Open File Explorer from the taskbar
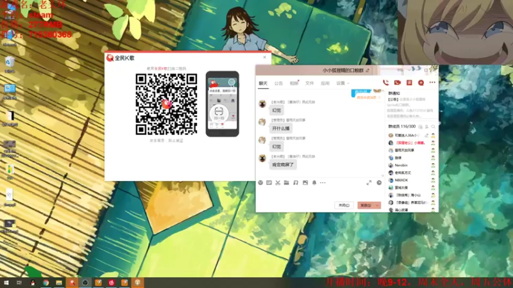This screenshot has height=288, width=513. point(59,283)
